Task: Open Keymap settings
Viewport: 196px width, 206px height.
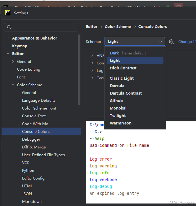Action: [x=20, y=46]
